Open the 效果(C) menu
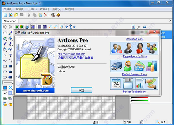 pyautogui.click(x=44, y=9)
